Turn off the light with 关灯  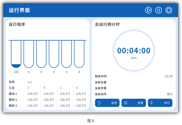(x=160, y=103)
